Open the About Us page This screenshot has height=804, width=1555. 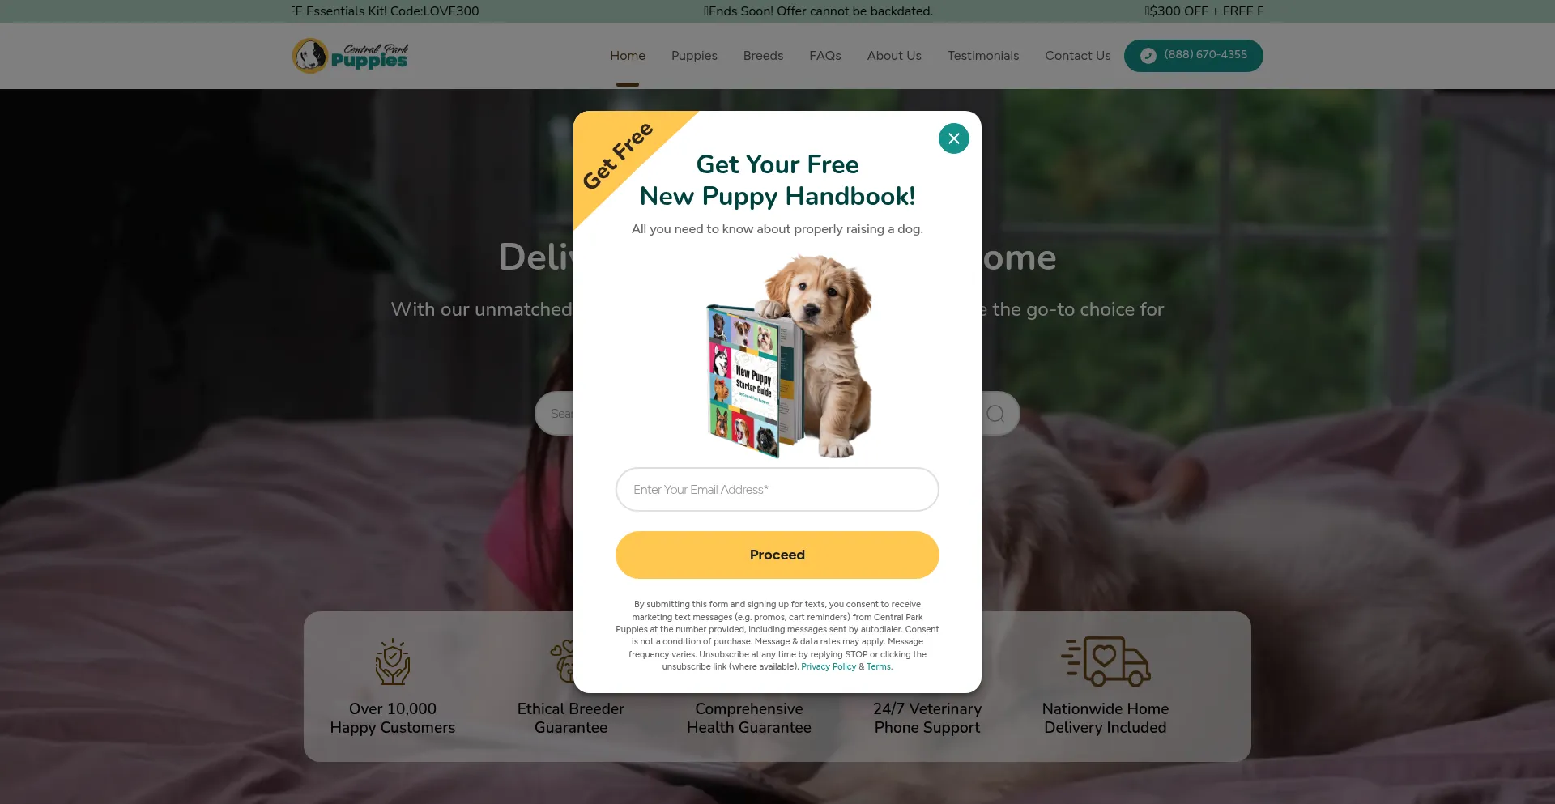[x=894, y=56]
